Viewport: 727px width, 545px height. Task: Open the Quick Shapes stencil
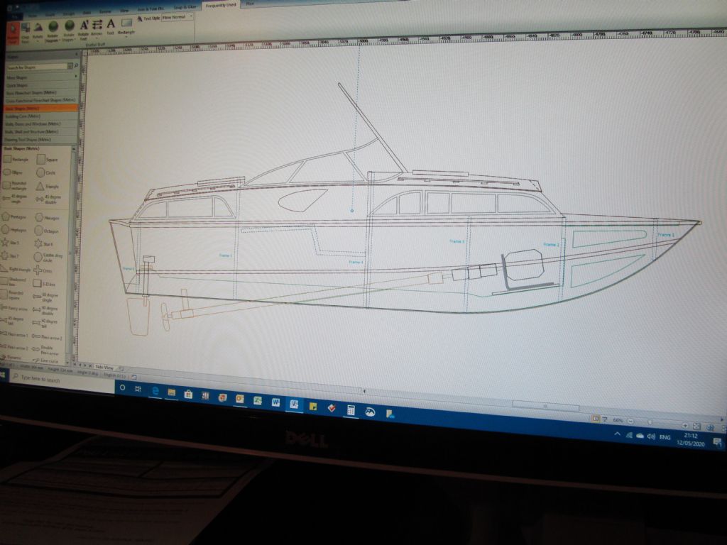[40, 85]
